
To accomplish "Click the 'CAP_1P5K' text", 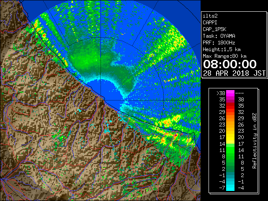I will pyautogui.click(x=214, y=29).
